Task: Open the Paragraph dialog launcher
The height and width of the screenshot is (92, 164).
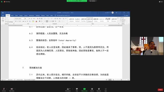Action: pyautogui.click(x=67, y=24)
